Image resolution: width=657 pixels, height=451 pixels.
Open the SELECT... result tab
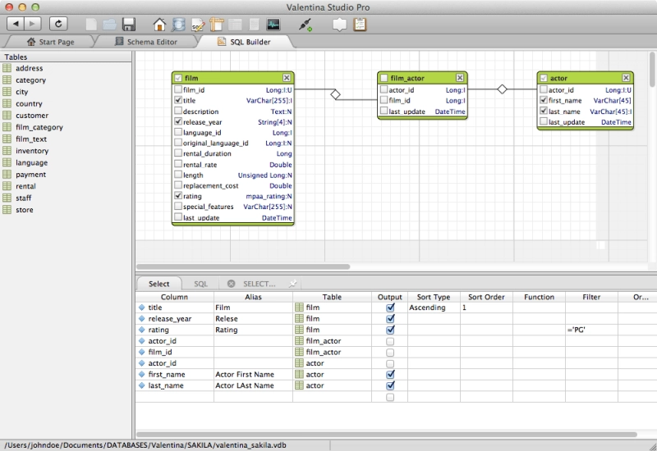pos(260,284)
